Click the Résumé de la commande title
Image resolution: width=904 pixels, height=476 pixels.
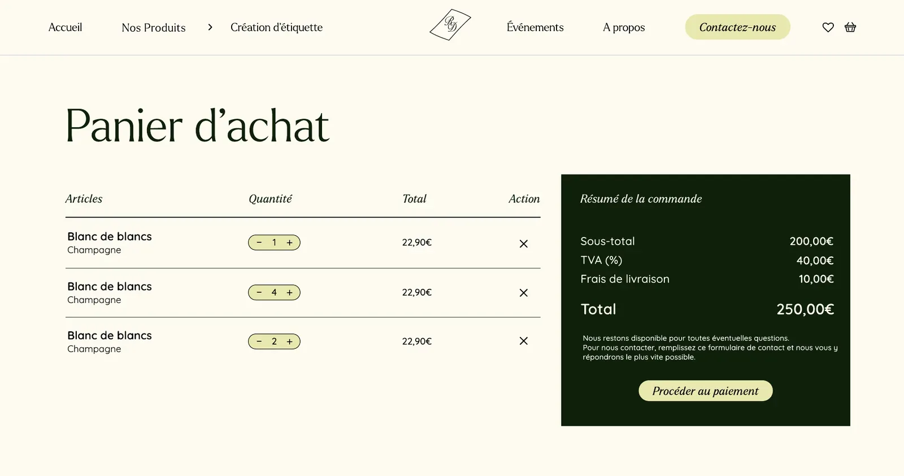[x=641, y=198]
